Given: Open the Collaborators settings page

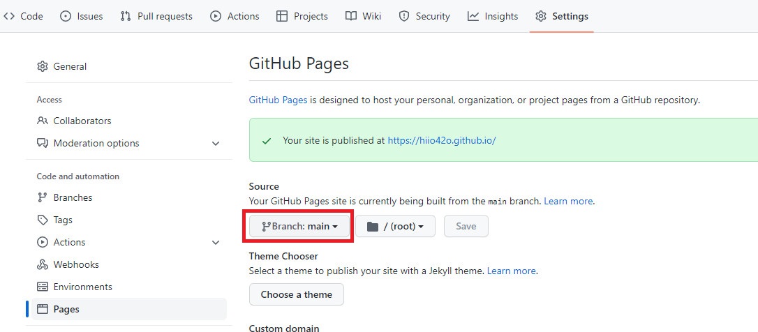Looking at the screenshot, I should [x=129, y=121].
